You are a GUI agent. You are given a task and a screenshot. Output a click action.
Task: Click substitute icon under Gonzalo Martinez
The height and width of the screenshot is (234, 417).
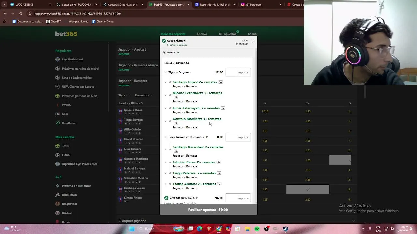pyautogui.click(x=176, y=123)
